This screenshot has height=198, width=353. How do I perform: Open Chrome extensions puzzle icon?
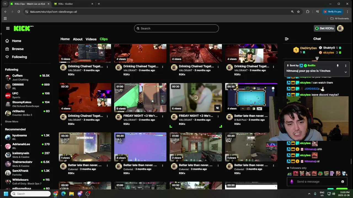pyautogui.click(x=308, y=12)
